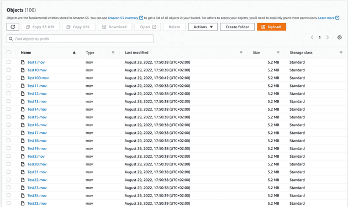
Task: Click the refresh objects icon button
Action: pos(13,27)
